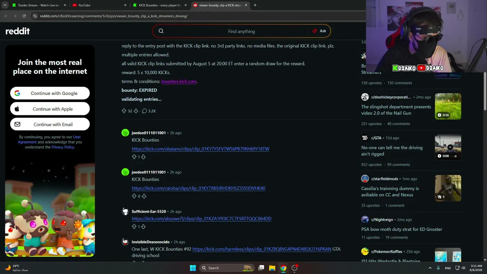Open the driving ain't rigged post
Screen dimensions: 487x274
coord(392,151)
